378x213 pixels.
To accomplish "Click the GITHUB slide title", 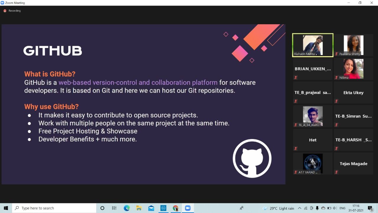I will click(x=53, y=51).
